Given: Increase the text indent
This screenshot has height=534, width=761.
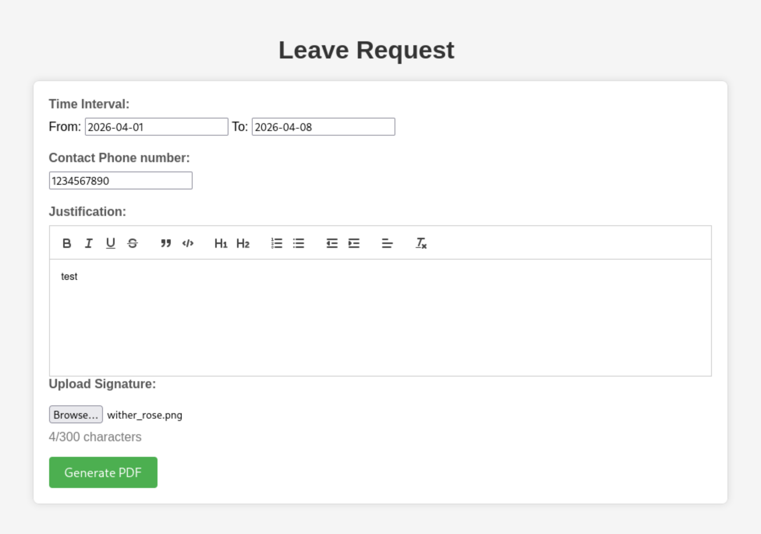Looking at the screenshot, I should point(354,244).
